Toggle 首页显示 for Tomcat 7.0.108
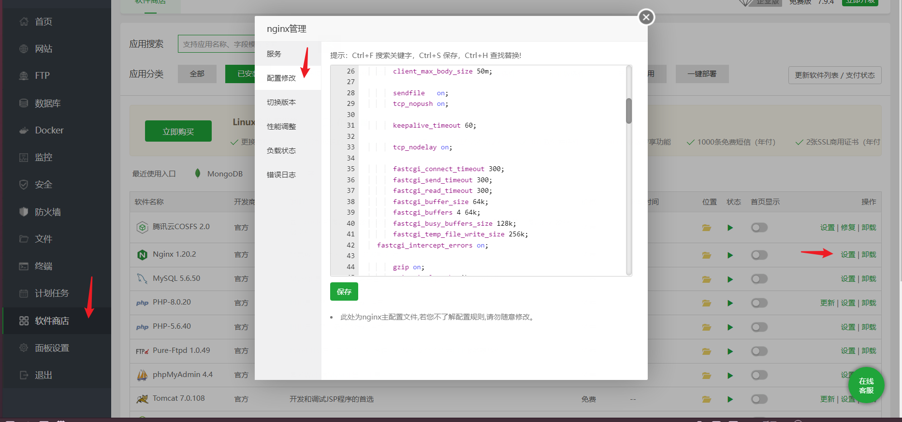 pos(759,399)
